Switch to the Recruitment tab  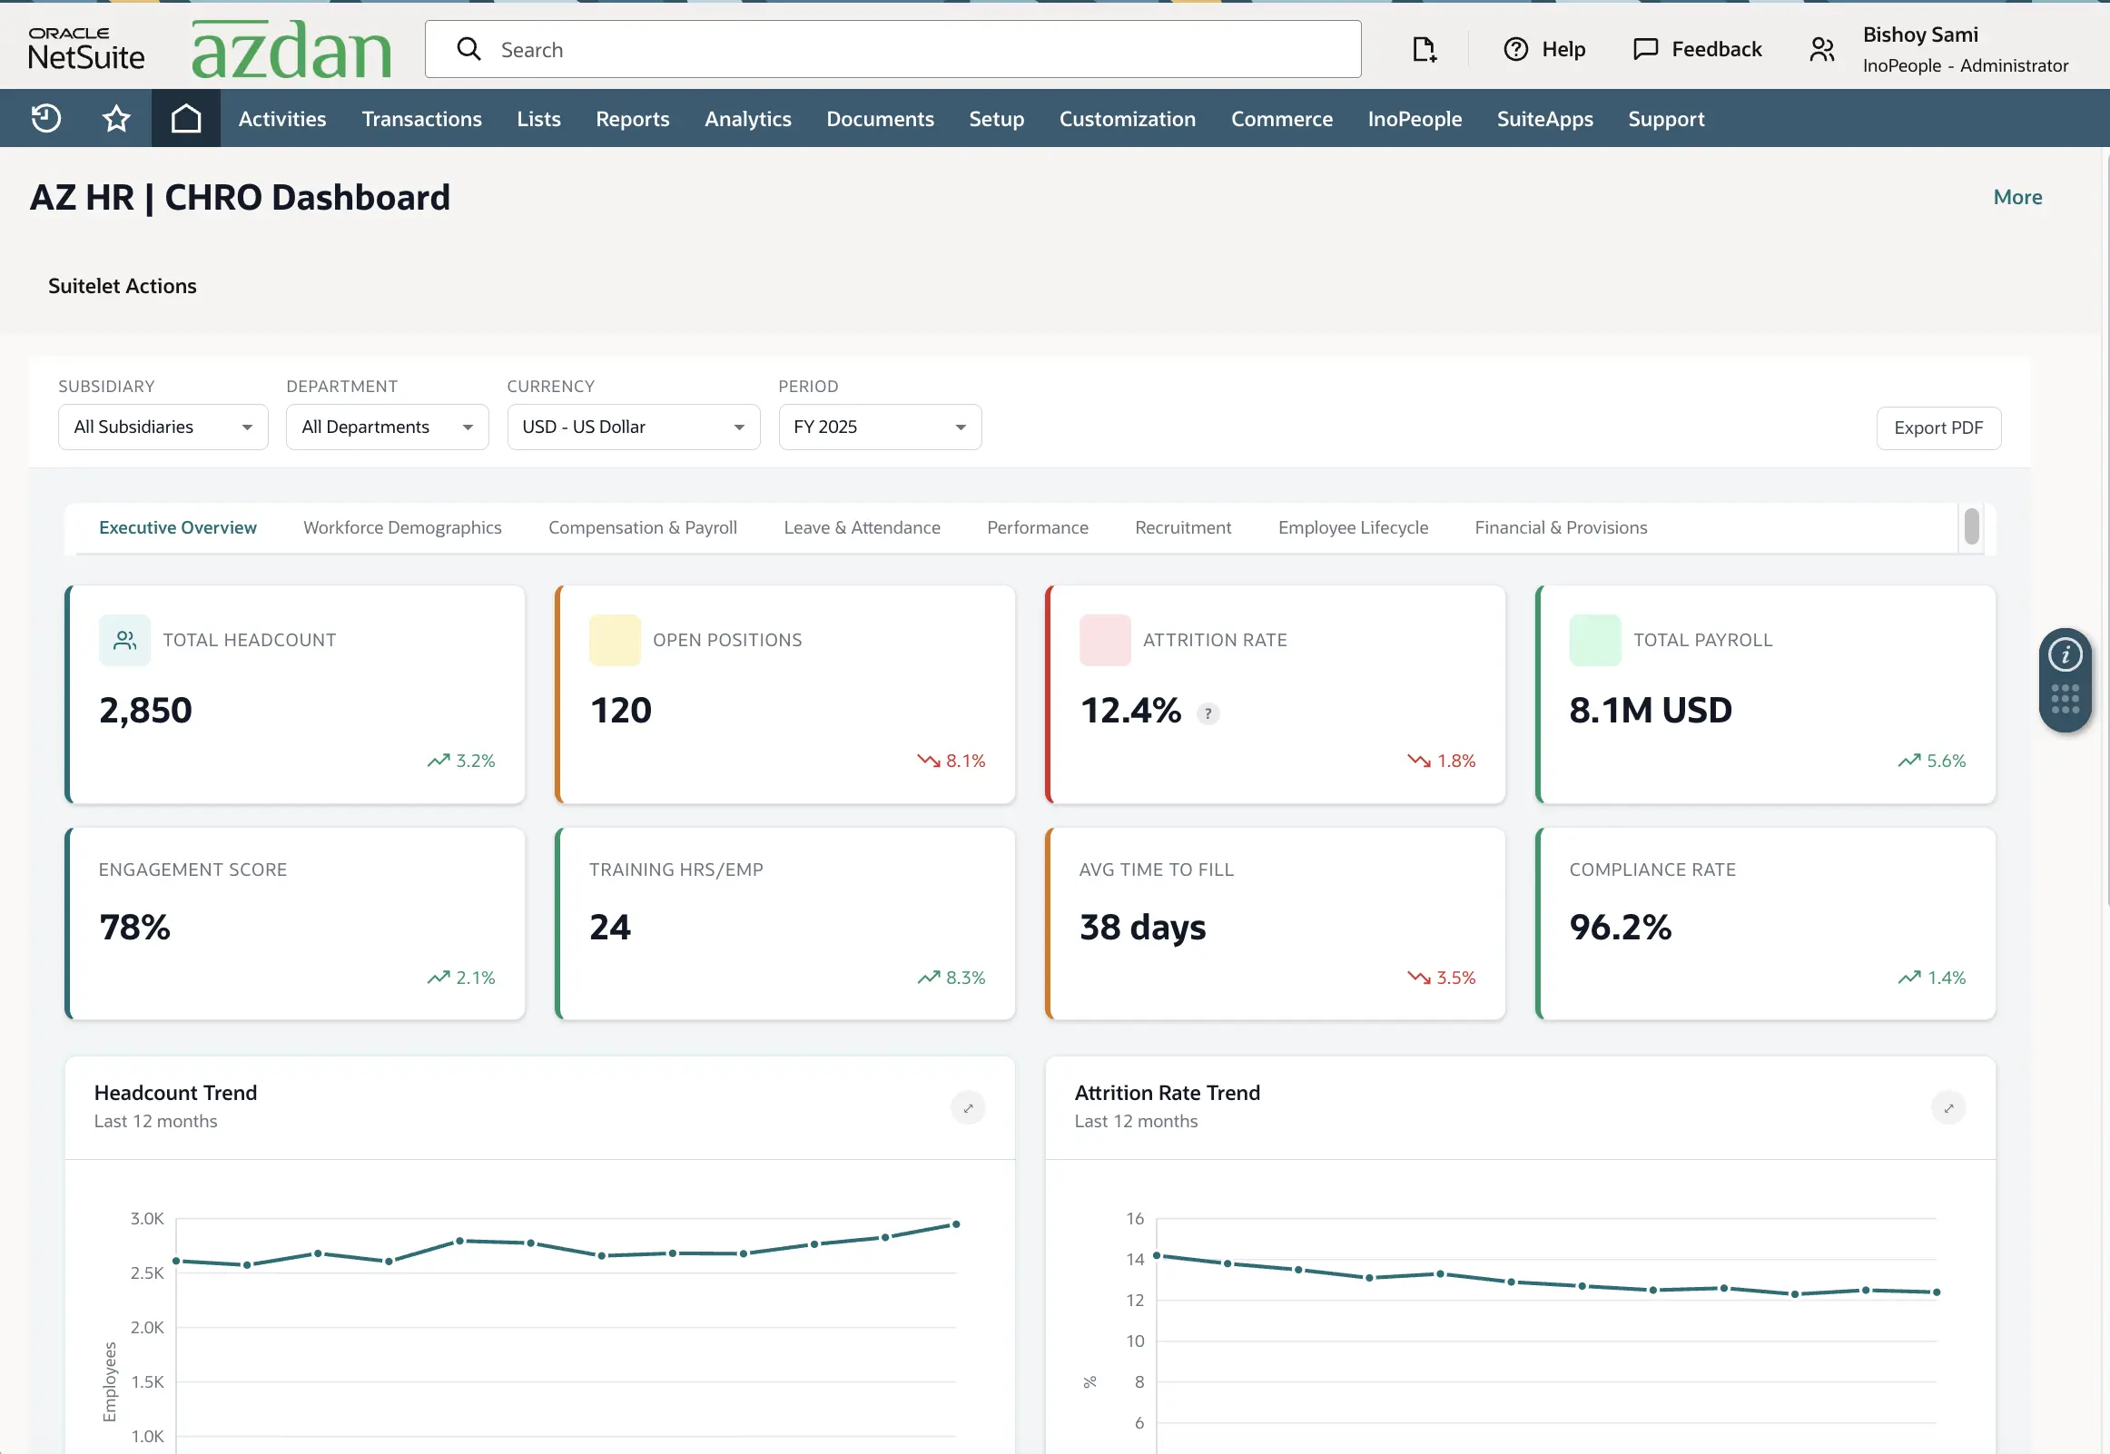click(1182, 527)
